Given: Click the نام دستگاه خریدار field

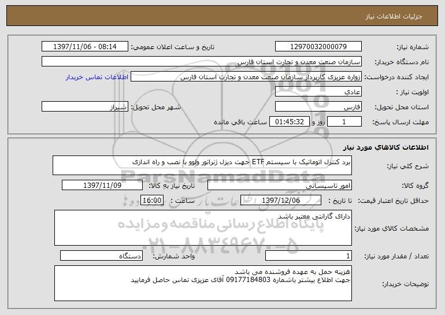Looking at the screenshot, I should (202, 62).
